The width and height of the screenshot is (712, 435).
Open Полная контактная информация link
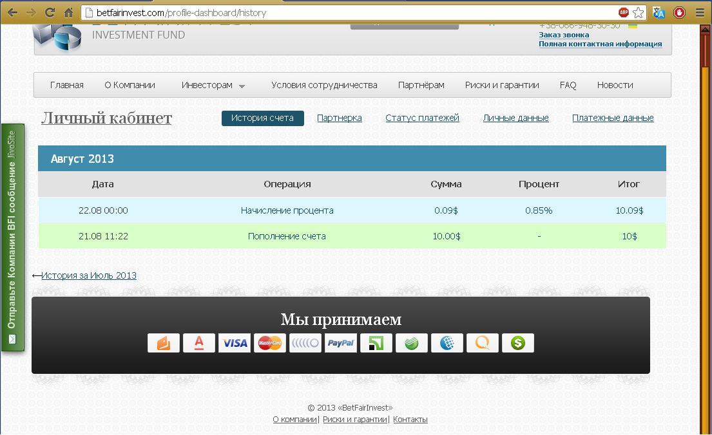[601, 44]
